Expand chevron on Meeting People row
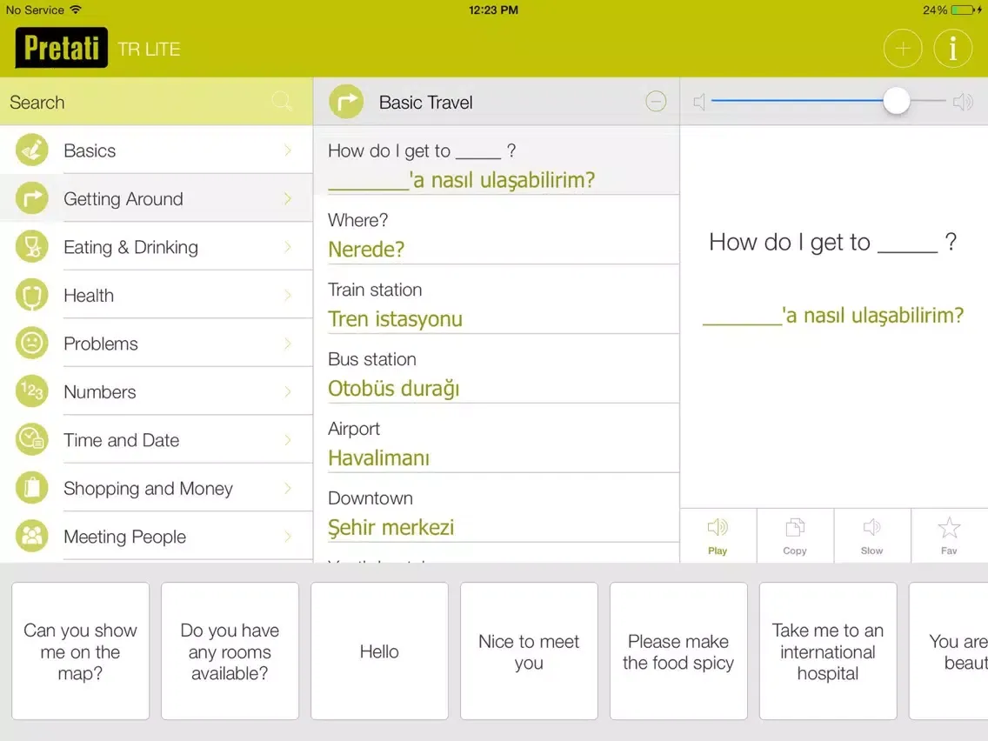Viewport: 988px width, 741px height. pyautogui.click(x=288, y=537)
